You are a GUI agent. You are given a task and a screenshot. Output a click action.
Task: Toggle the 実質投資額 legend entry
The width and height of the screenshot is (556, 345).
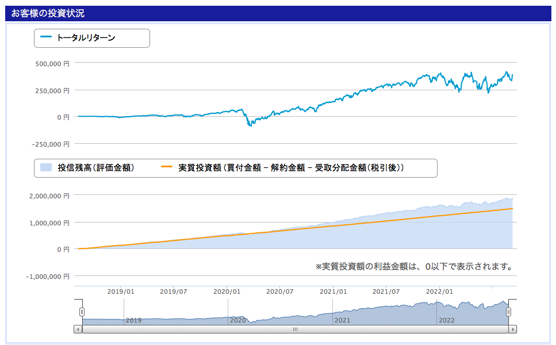click(x=283, y=168)
